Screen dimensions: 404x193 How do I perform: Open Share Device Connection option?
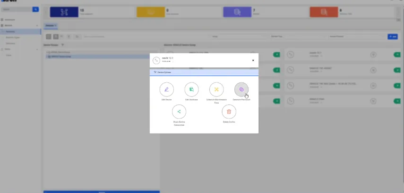tap(179, 112)
